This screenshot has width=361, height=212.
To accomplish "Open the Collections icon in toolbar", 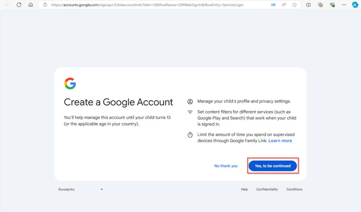I will [320, 5].
